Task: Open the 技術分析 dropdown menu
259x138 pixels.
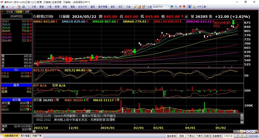Action: (x=83, y=7)
